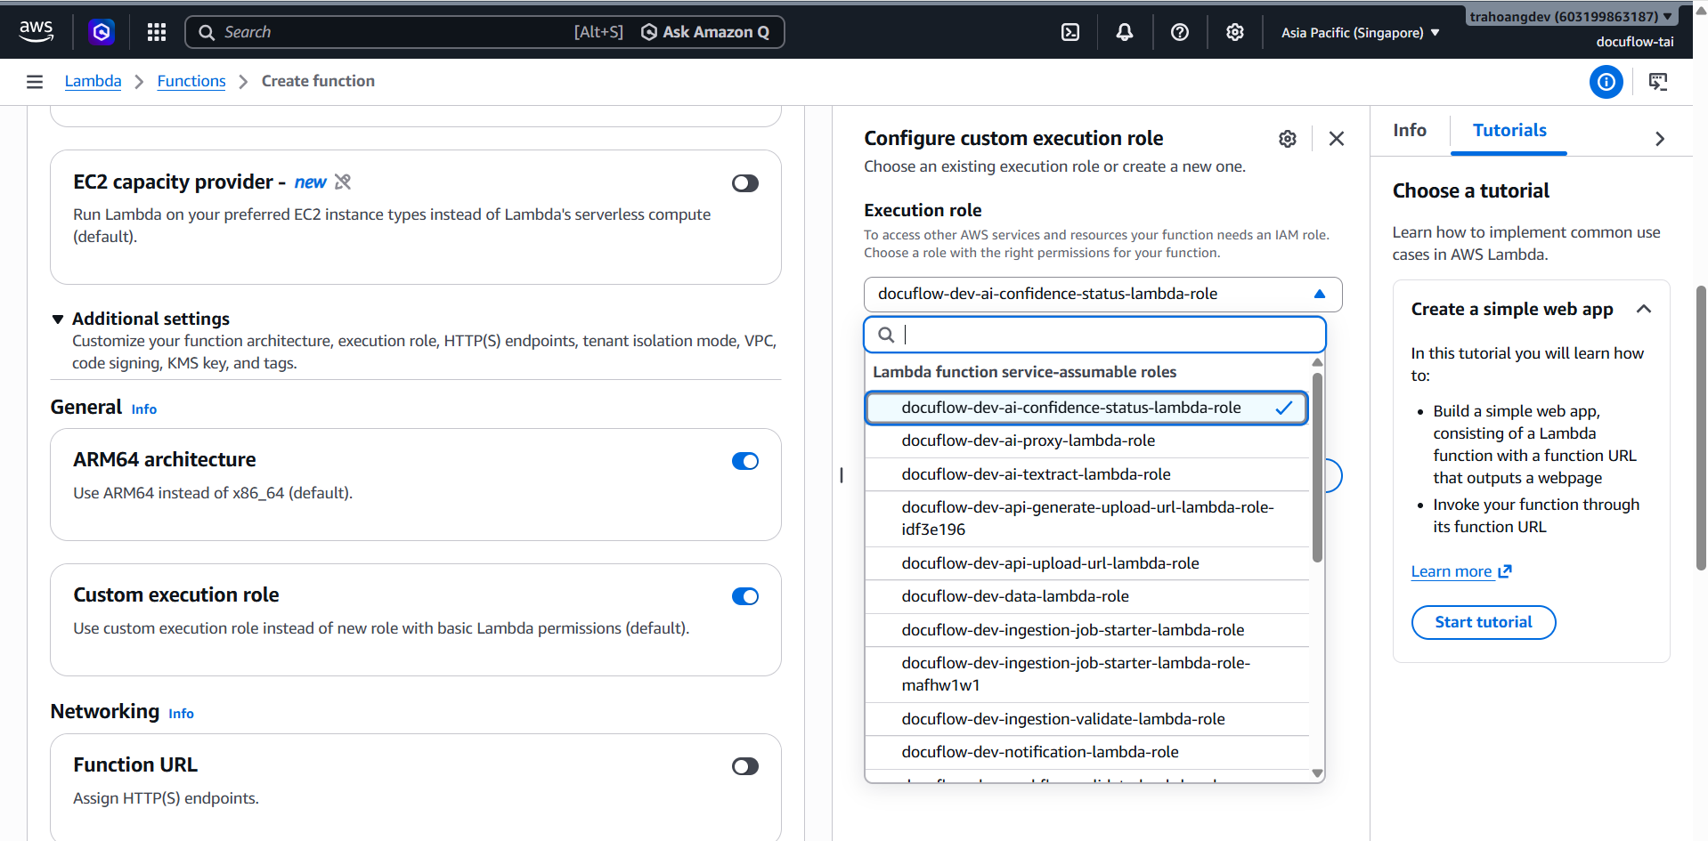Close the Configure custom execution role panel
Image resolution: width=1708 pixels, height=841 pixels.
[x=1337, y=139]
